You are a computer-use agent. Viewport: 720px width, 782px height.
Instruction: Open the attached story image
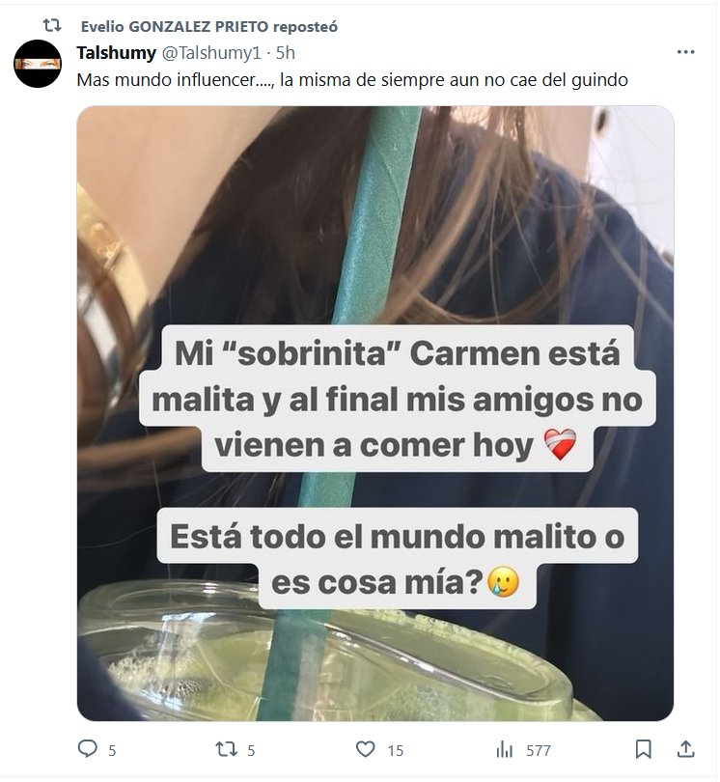coord(374,413)
